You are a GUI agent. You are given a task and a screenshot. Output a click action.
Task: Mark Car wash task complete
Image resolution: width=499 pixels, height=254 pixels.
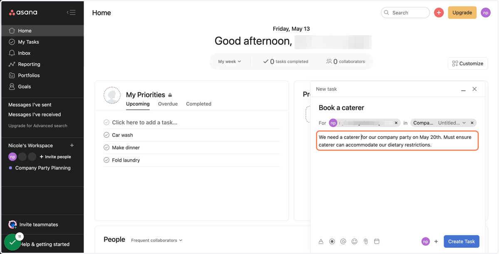point(106,135)
